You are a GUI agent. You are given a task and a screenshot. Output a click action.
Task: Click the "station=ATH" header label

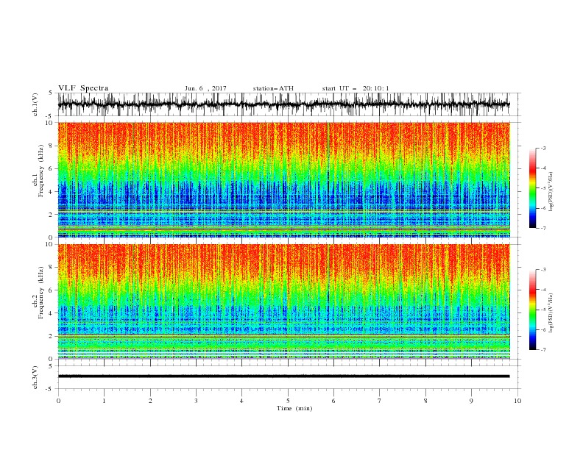(x=273, y=88)
